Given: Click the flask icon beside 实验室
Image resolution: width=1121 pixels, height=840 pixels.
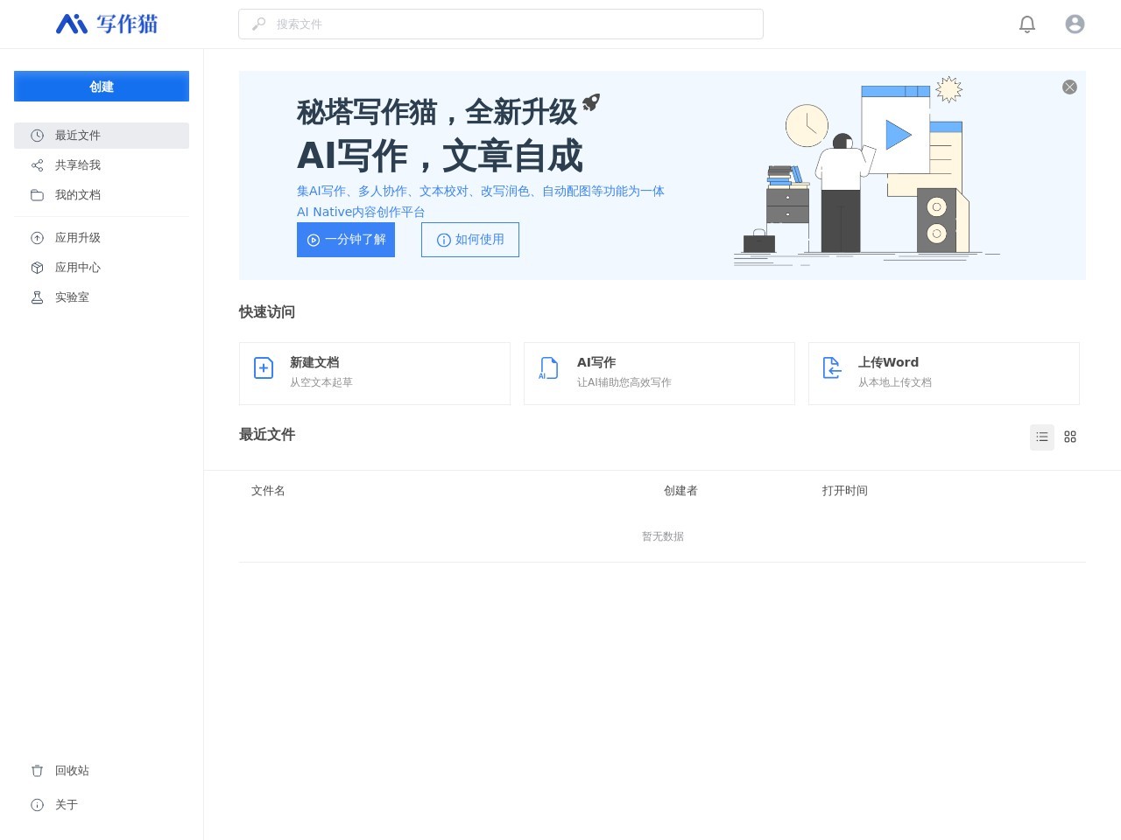Looking at the screenshot, I should pos(37,297).
